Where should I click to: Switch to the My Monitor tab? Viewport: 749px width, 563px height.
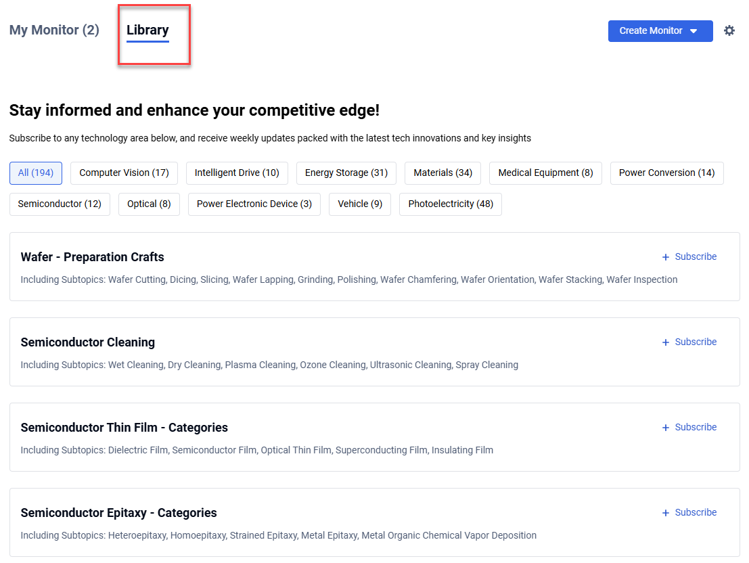click(53, 30)
